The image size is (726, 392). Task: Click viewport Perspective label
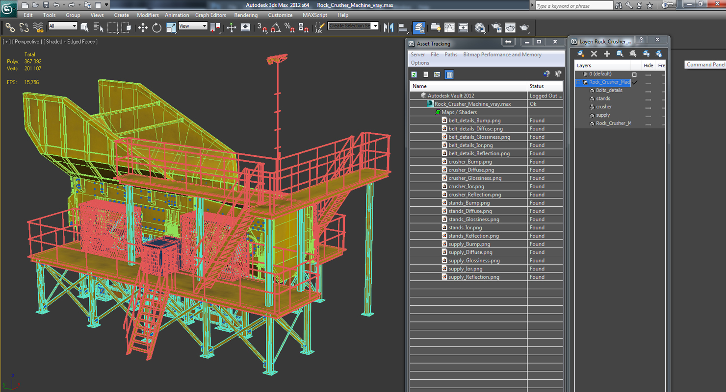click(x=27, y=42)
